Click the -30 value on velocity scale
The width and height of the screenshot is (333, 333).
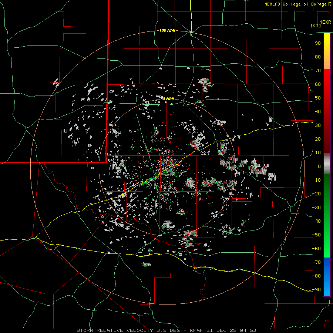[316, 208]
